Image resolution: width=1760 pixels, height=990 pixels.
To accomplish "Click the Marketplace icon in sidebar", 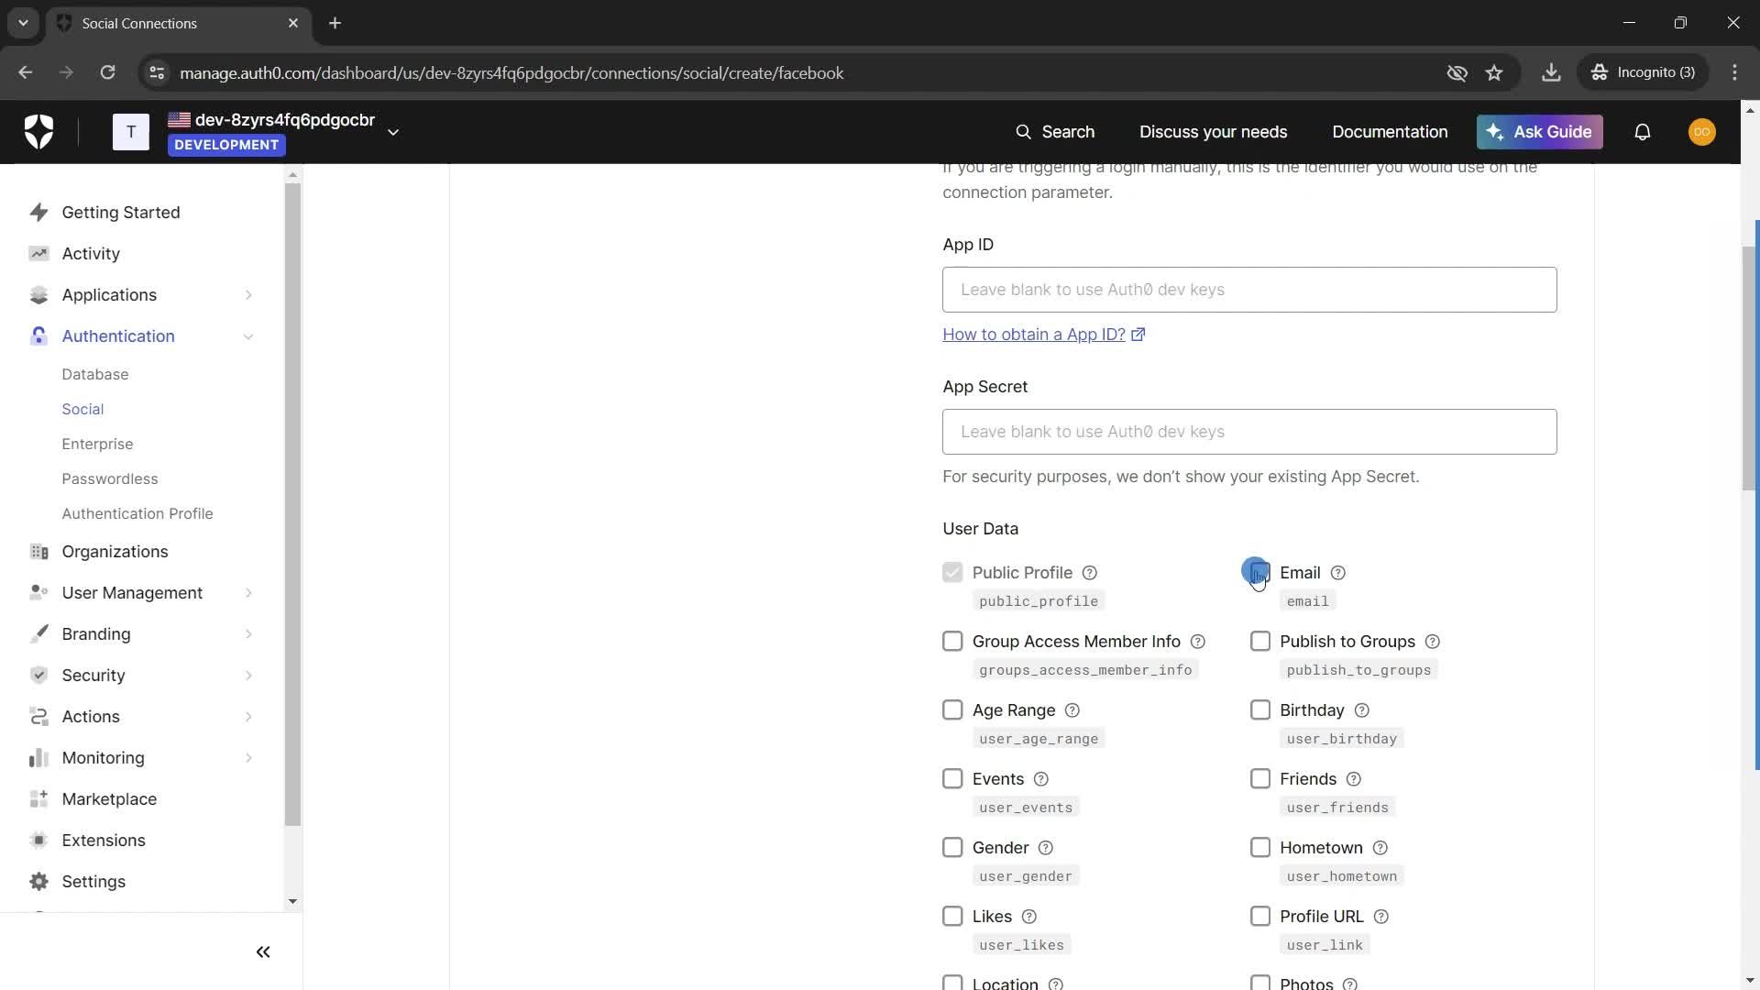I will (38, 799).
